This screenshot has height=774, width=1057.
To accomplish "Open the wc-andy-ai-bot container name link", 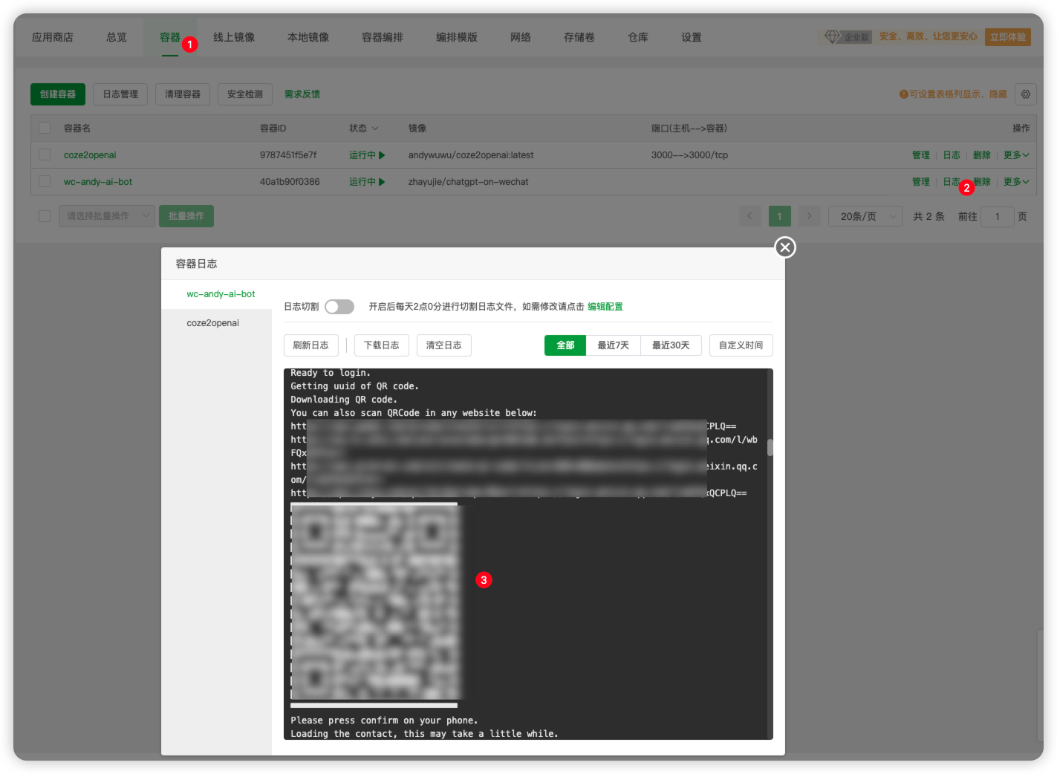I will coord(98,182).
